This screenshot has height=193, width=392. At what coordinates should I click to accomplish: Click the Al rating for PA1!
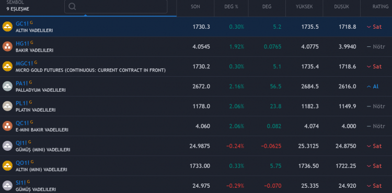(x=373, y=87)
